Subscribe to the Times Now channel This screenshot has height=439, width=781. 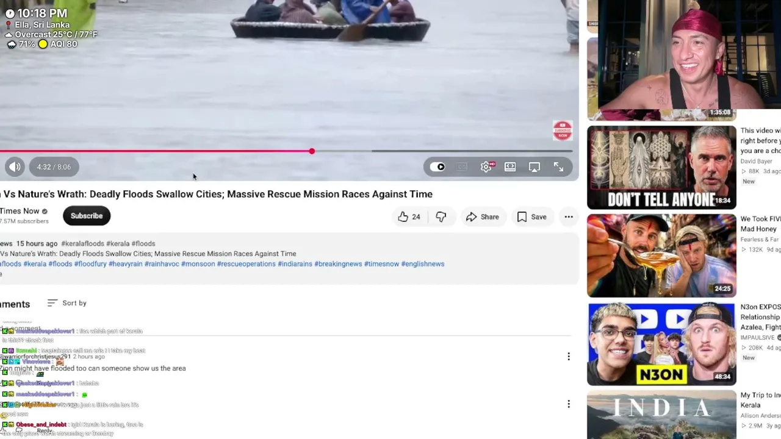tap(87, 216)
